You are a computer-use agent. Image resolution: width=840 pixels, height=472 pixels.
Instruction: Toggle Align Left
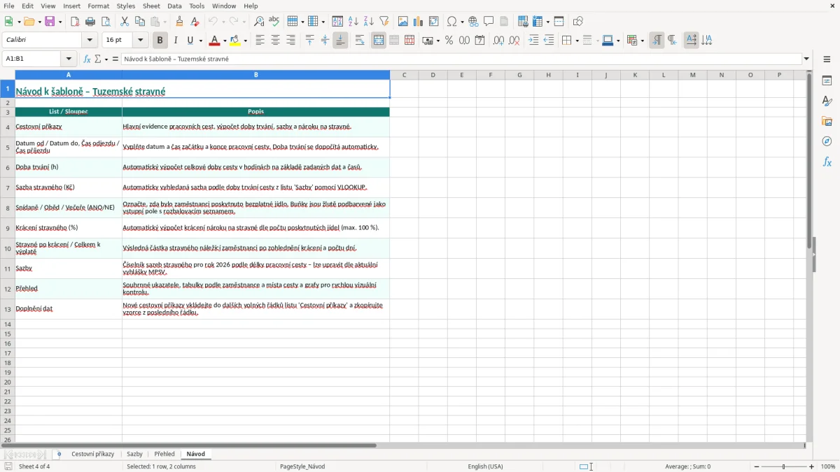[260, 41]
